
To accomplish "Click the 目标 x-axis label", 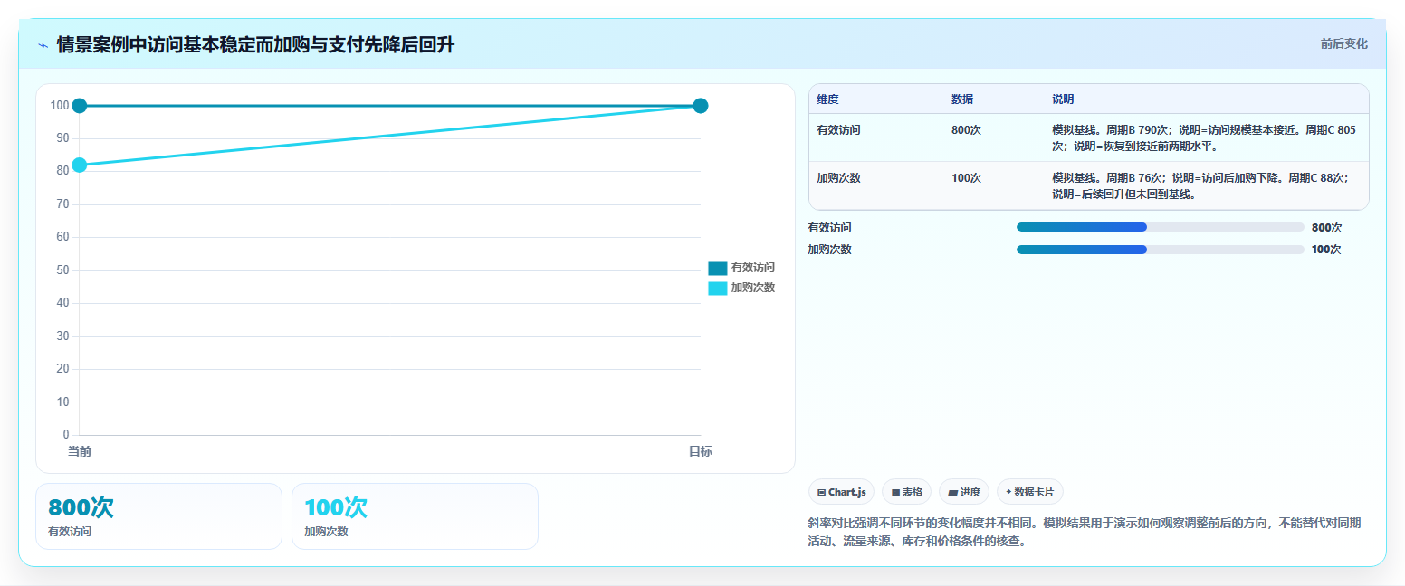I will 700,450.
